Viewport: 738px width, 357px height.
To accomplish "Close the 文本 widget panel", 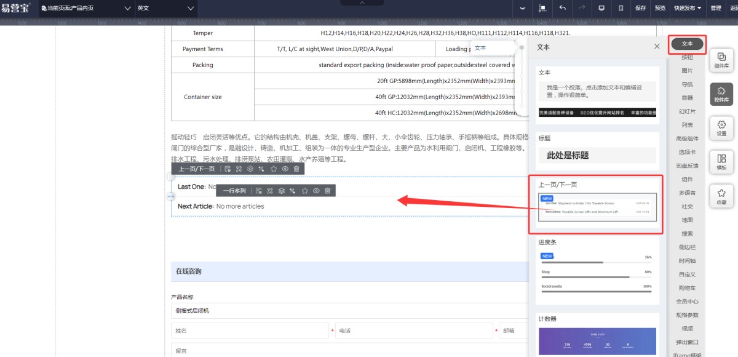I will [657, 47].
